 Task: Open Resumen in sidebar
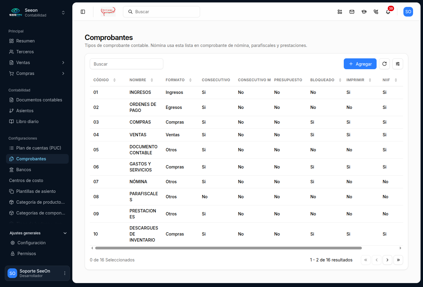pos(37,41)
